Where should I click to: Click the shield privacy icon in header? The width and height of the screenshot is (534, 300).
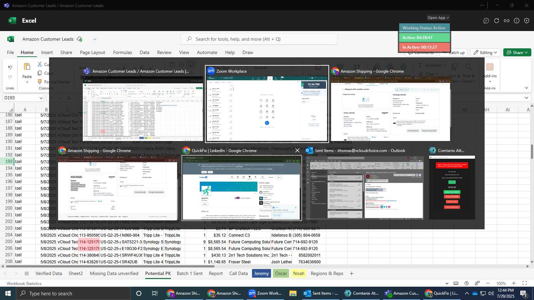[x=527, y=21]
